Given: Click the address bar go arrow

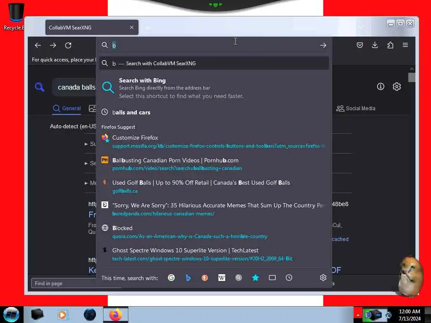Looking at the screenshot, I should pos(323,45).
